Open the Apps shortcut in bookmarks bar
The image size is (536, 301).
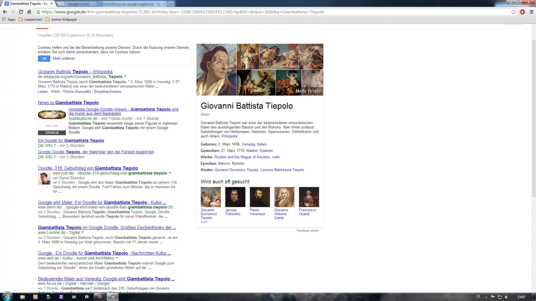click(9, 20)
